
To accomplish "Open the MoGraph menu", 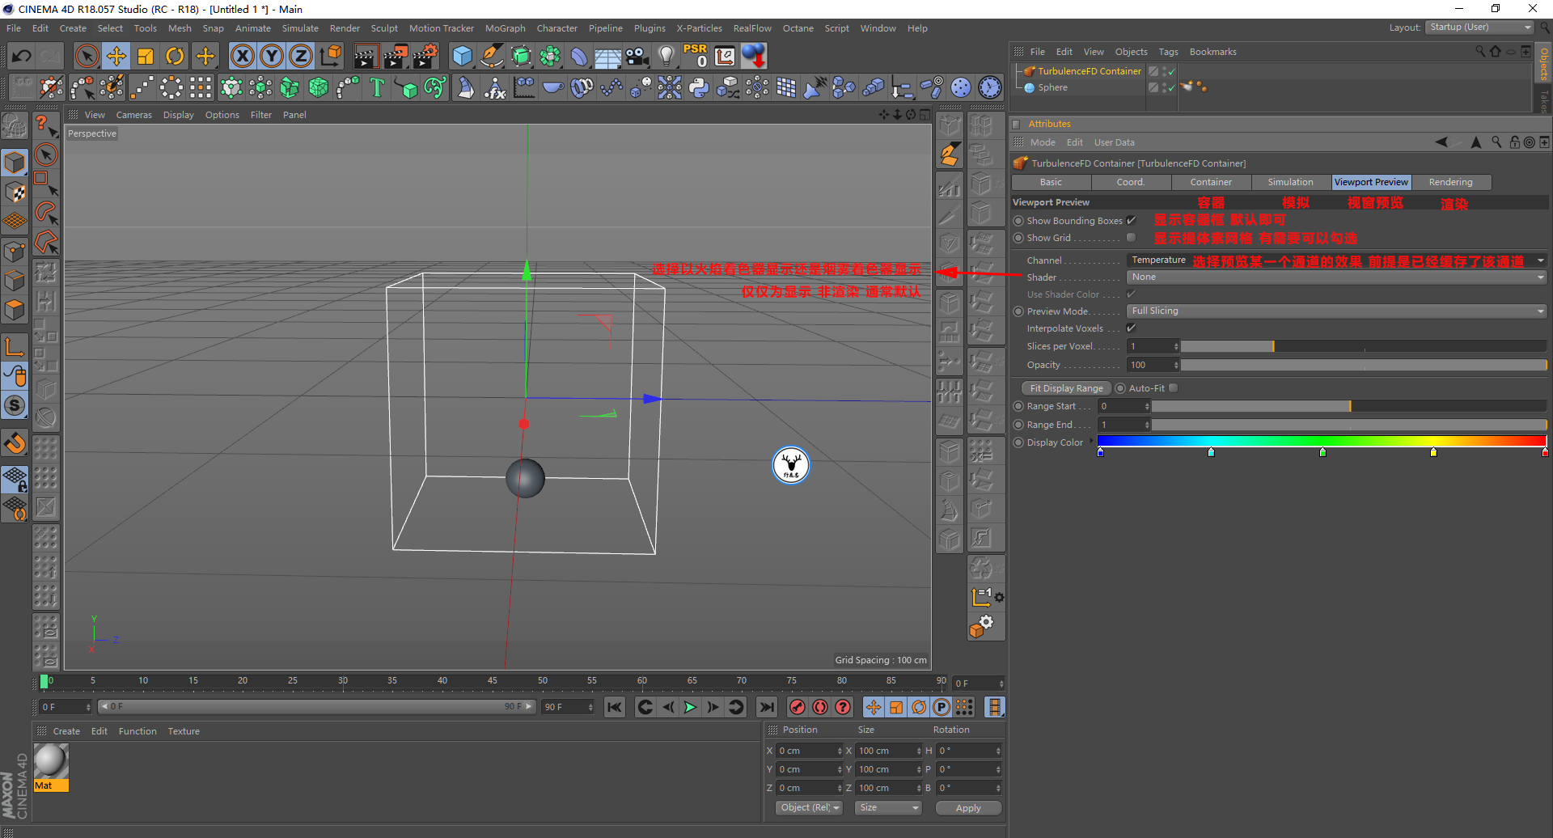I will coord(505,28).
